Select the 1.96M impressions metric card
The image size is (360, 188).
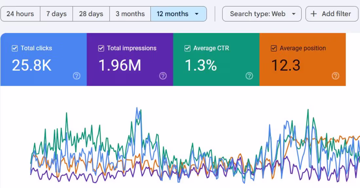(130, 60)
